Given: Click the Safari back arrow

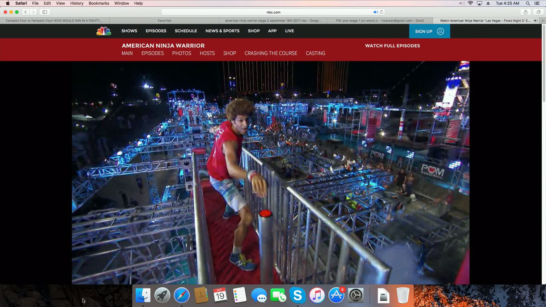Looking at the screenshot, I should coord(26,12).
